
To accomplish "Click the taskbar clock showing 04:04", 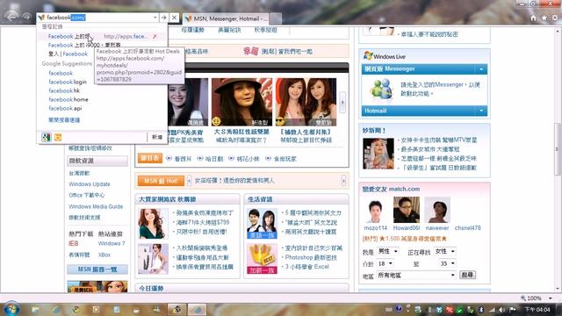I will tap(537, 309).
